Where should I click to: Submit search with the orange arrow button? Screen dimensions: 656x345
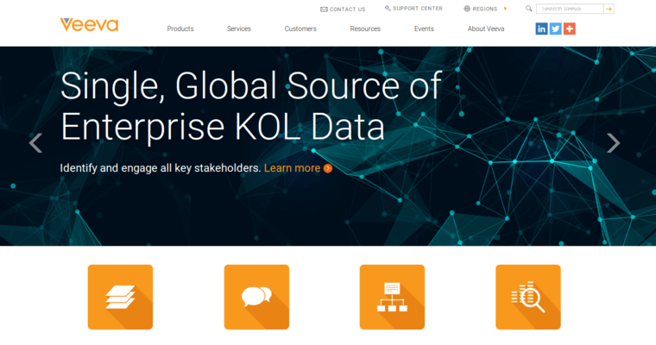click(x=609, y=9)
